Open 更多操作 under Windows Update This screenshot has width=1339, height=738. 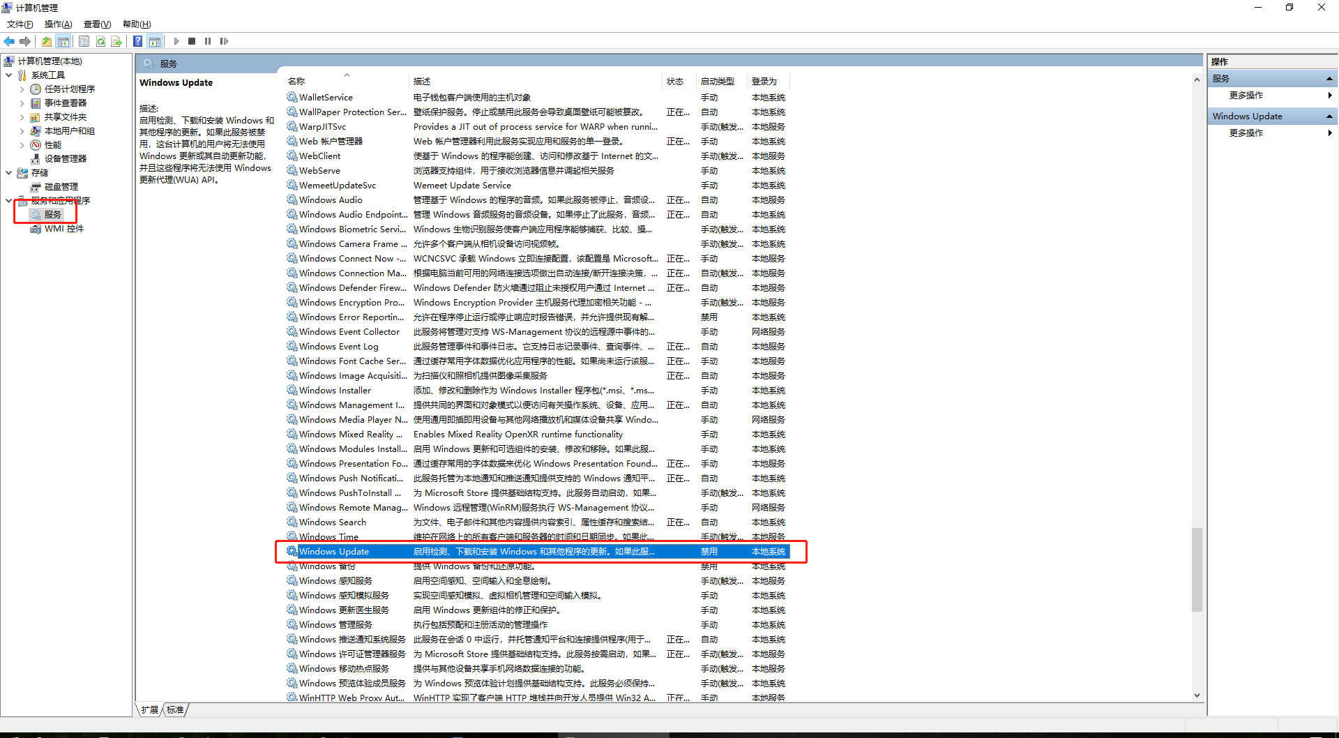click(x=1246, y=133)
